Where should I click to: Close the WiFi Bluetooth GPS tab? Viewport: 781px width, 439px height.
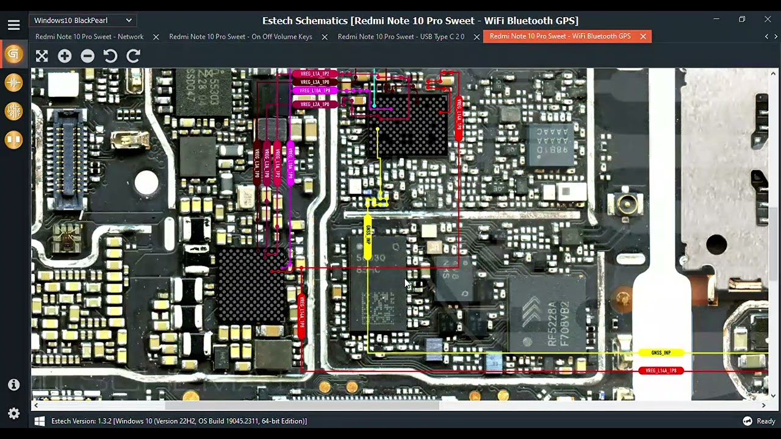tap(643, 37)
